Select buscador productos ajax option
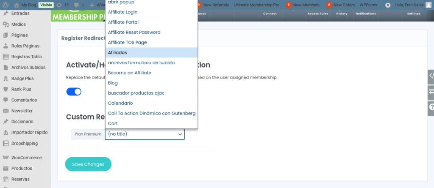The width and height of the screenshot is (434, 188). (151, 93)
